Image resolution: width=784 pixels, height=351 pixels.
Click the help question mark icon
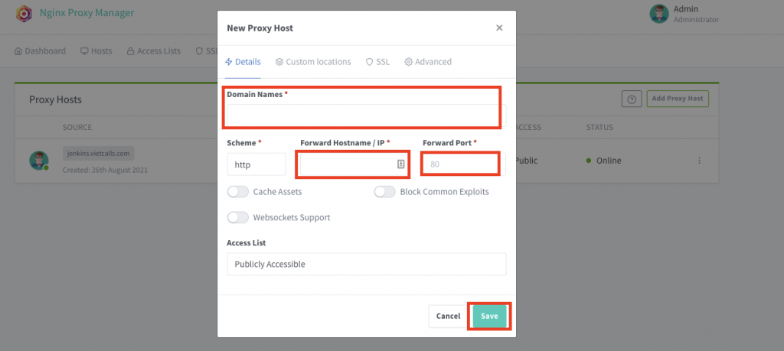[632, 99]
